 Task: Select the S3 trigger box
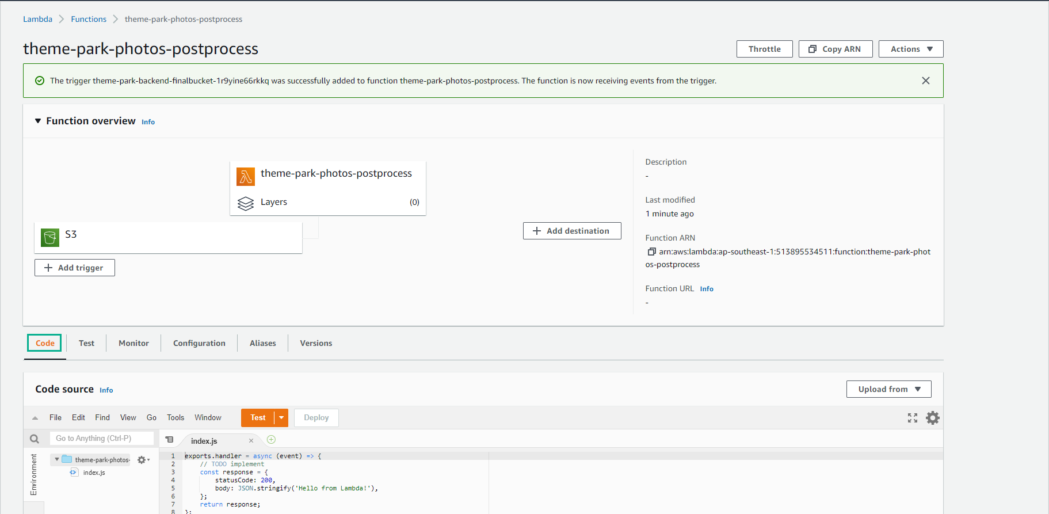tap(168, 238)
